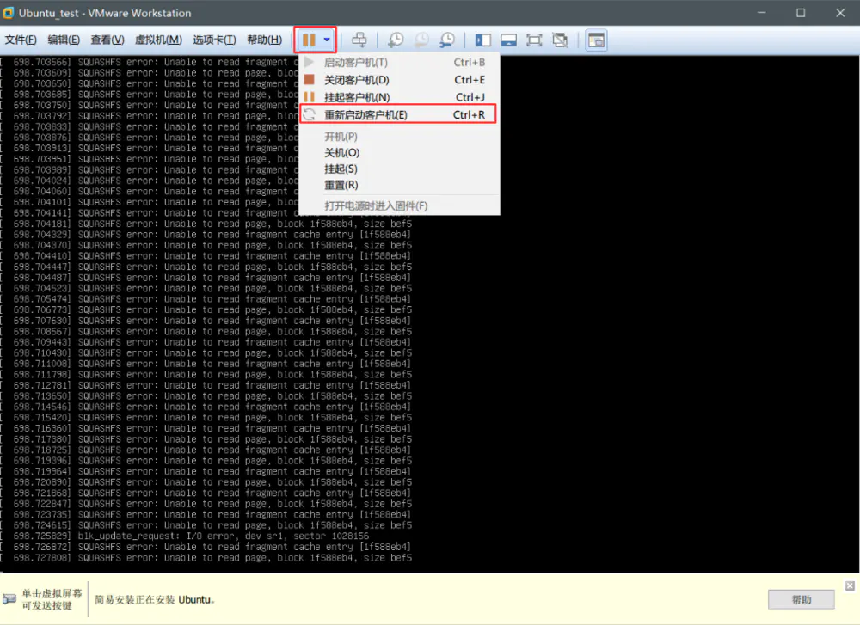Open the 文件(F) menu
The height and width of the screenshot is (625, 860).
click(21, 40)
